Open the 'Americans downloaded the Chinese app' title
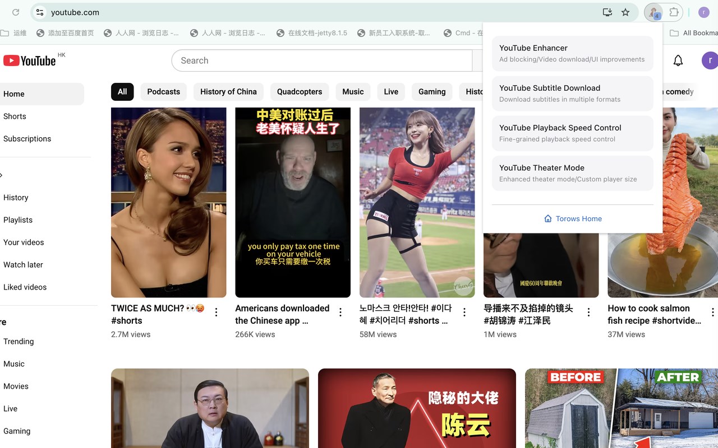 [x=282, y=315]
